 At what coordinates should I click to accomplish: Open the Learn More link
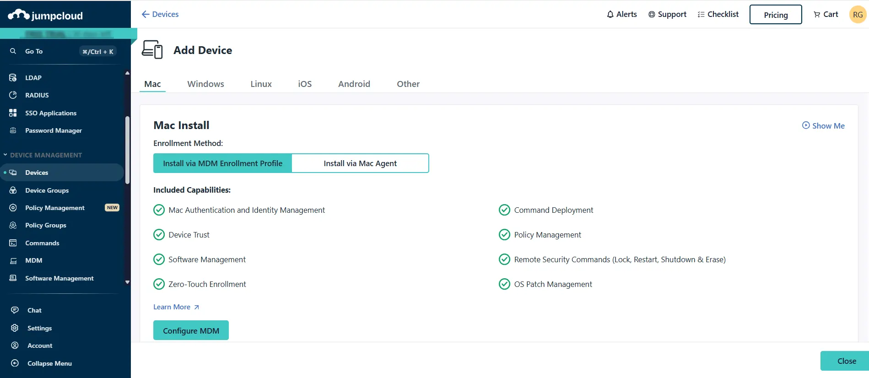176,307
